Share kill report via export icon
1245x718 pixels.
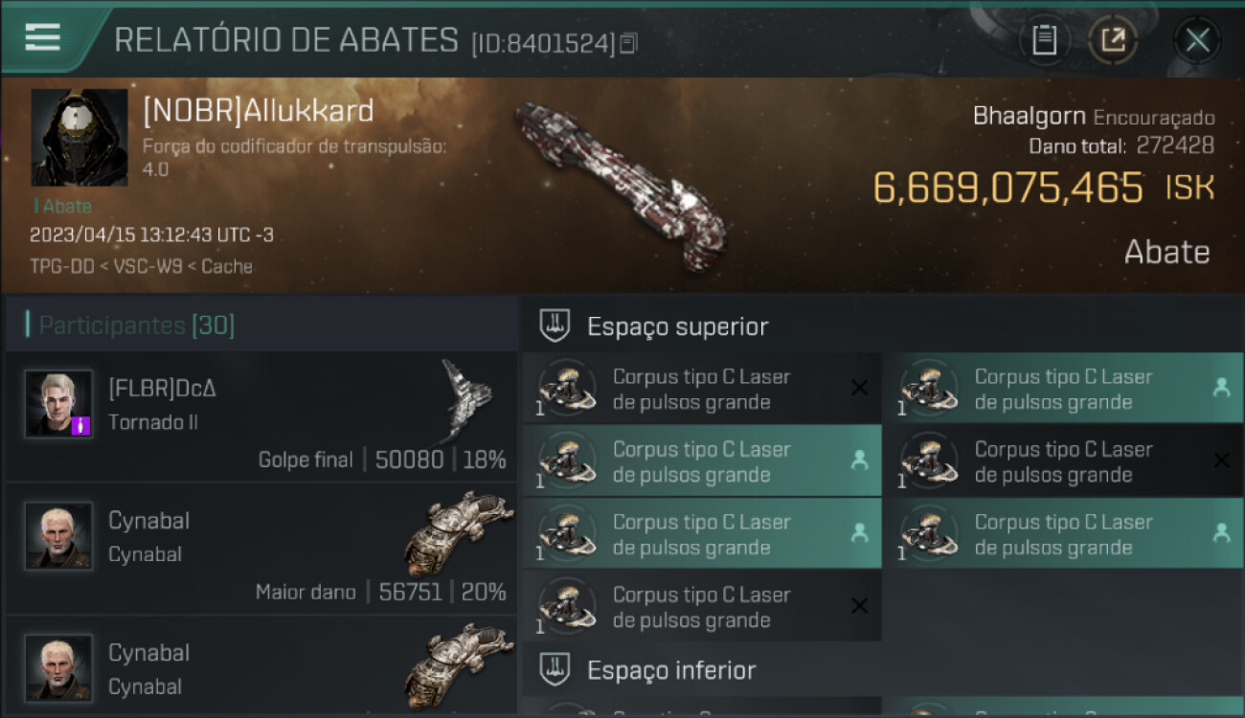[x=1112, y=40]
